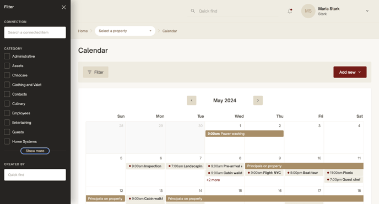The width and height of the screenshot is (379, 204).
Task: Expand +2 more events on May 8
Action: coord(213,180)
